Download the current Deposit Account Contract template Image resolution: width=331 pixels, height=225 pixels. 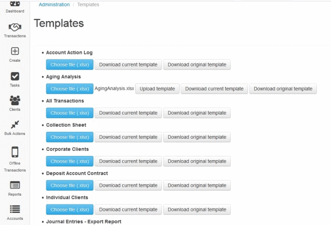click(x=128, y=185)
